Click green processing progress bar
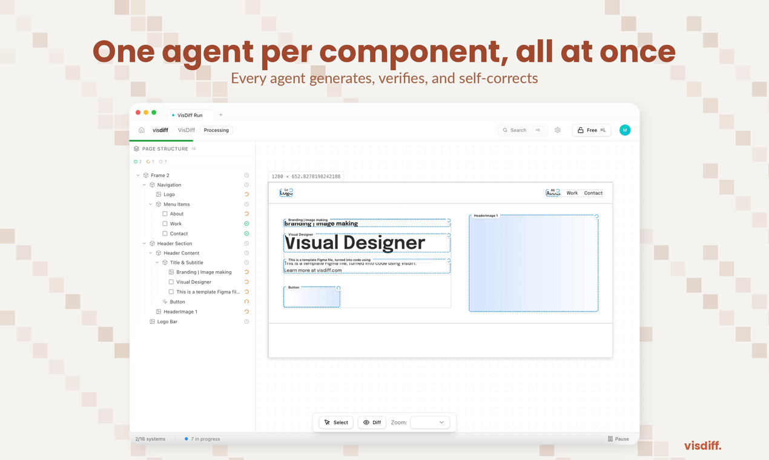 pyautogui.click(x=161, y=140)
